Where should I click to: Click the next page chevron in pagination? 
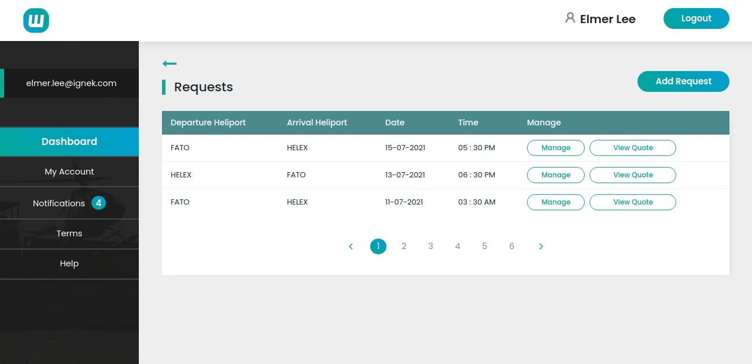pyautogui.click(x=541, y=246)
